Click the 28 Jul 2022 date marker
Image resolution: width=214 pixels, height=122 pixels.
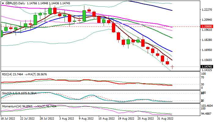click(47, 119)
